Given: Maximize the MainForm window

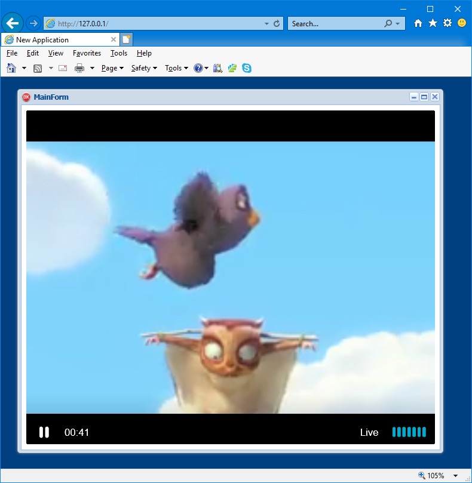Looking at the screenshot, I should click(424, 97).
